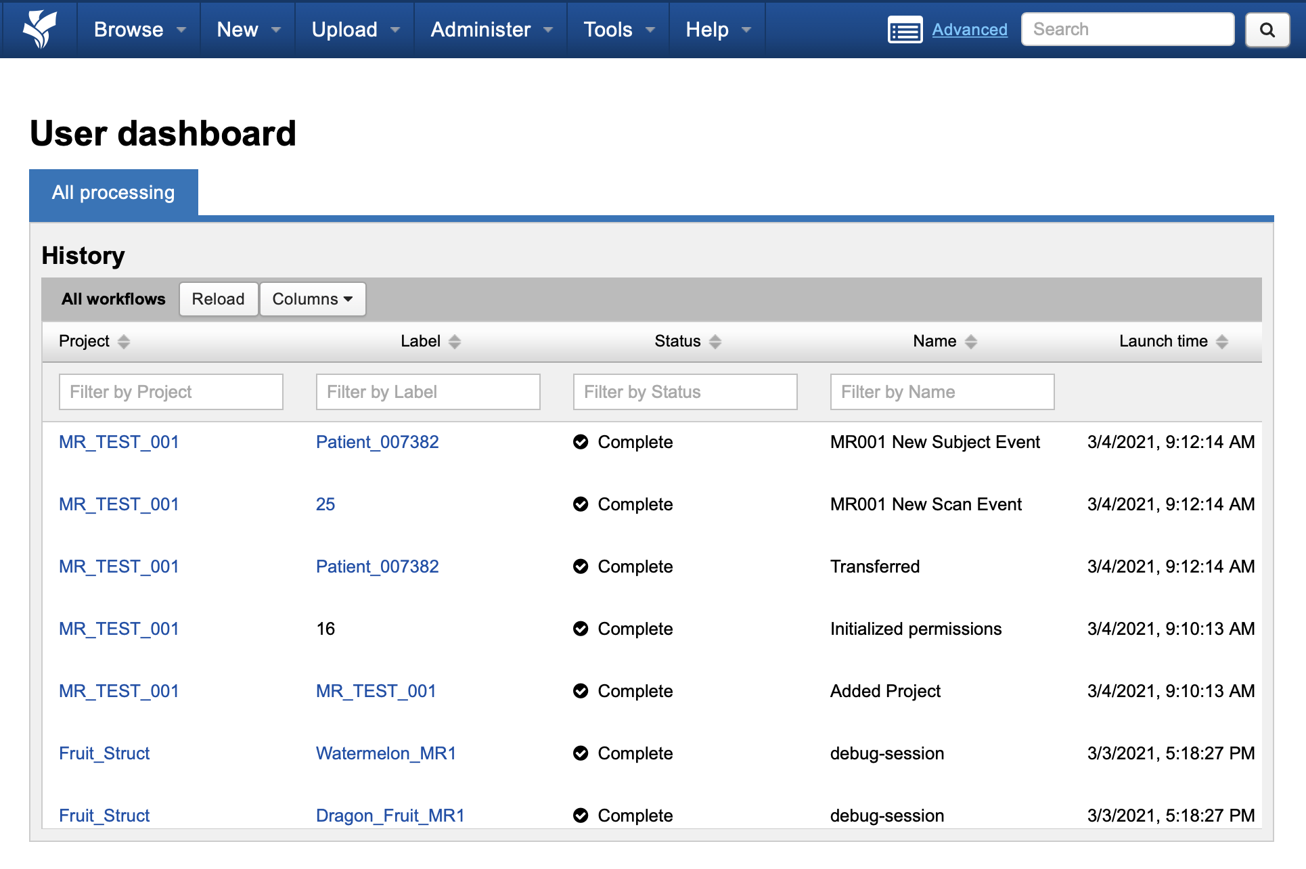Sort by Name column arrows
Viewport: 1306px width, 869px height.
[971, 342]
